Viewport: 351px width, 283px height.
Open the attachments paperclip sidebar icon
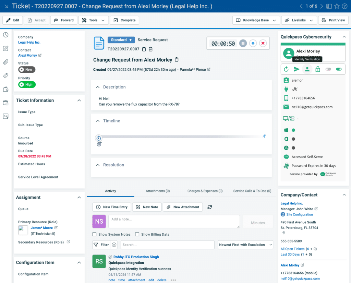tap(5, 62)
